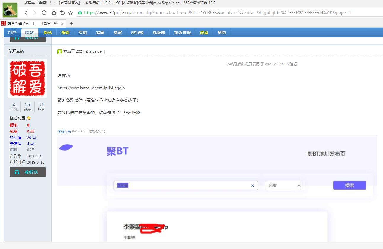This screenshot has height=249, width=383.
Task: Close the current browser tab
Action: point(62,24)
